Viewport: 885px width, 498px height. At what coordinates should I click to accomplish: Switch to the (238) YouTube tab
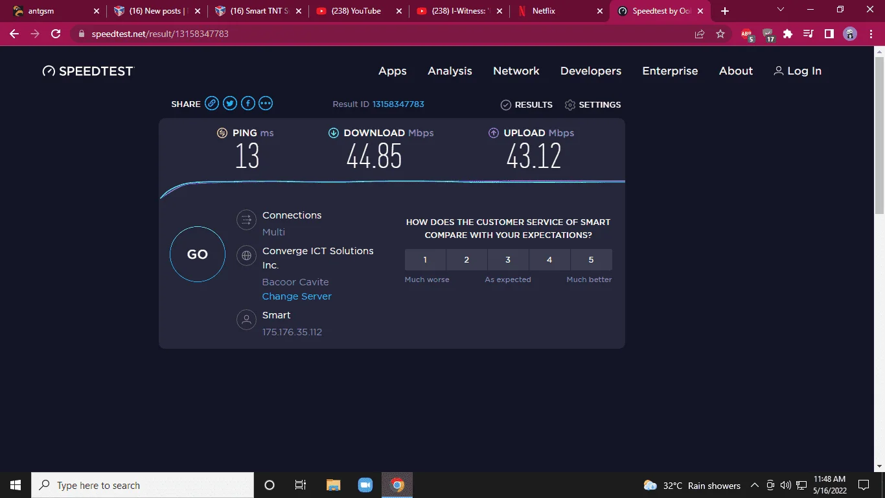[360, 11]
